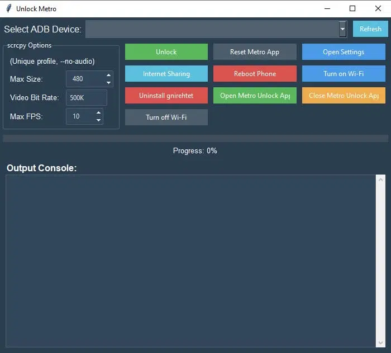391x353 pixels.
Task: Click the red Reboot Phone button
Action: click(255, 74)
